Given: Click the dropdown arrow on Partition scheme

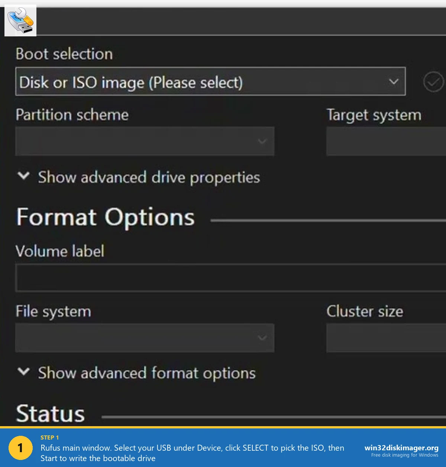Looking at the screenshot, I should click(262, 141).
